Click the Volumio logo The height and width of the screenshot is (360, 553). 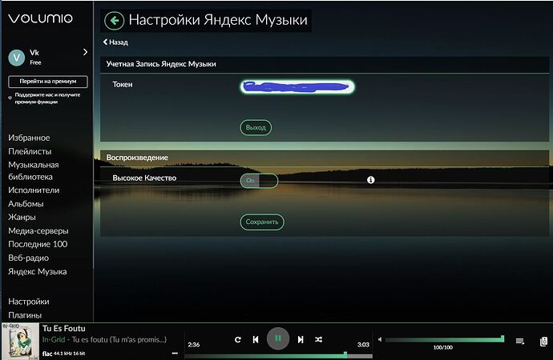[x=41, y=18]
